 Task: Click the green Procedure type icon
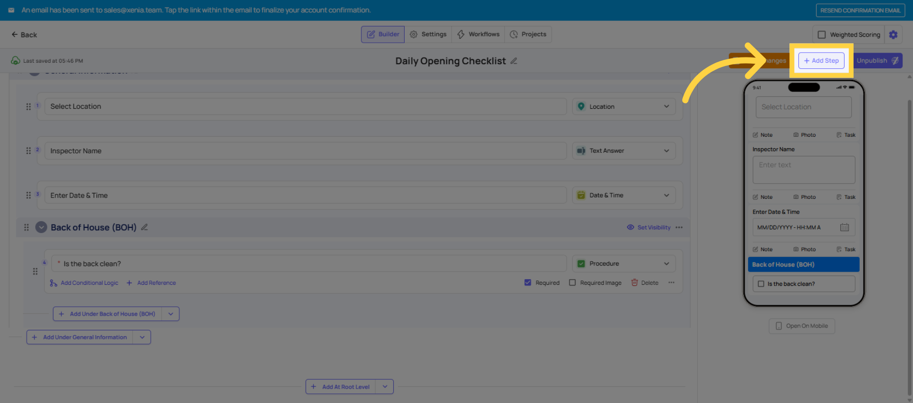click(x=581, y=263)
